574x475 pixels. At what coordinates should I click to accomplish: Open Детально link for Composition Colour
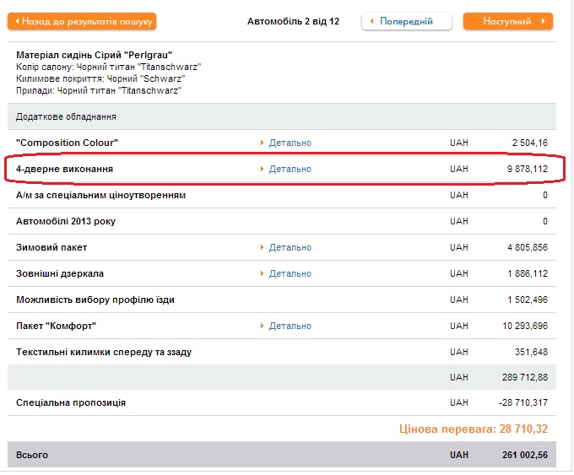pos(290,143)
